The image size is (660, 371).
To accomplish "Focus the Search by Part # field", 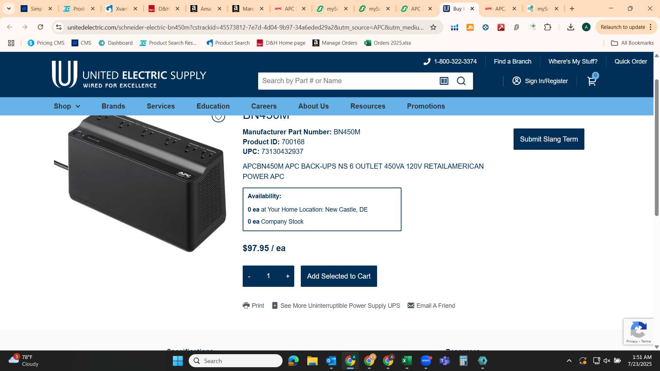I will click(x=347, y=81).
